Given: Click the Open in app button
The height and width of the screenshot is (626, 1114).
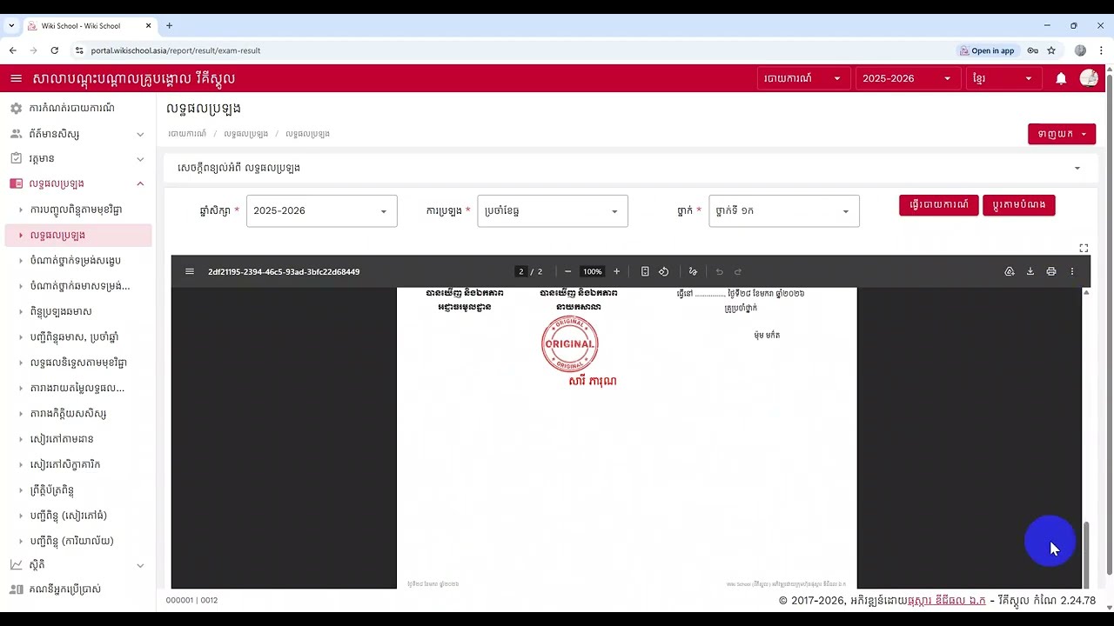Looking at the screenshot, I should [x=986, y=50].
